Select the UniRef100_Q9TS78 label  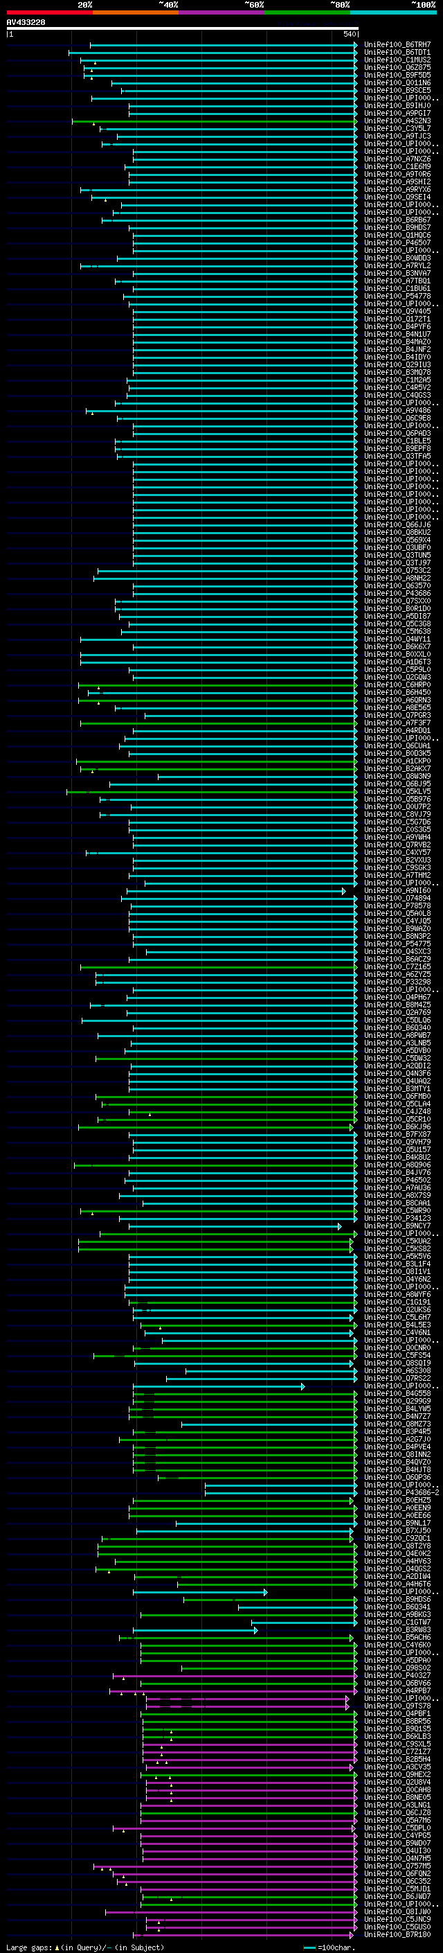click(397, 1706)
